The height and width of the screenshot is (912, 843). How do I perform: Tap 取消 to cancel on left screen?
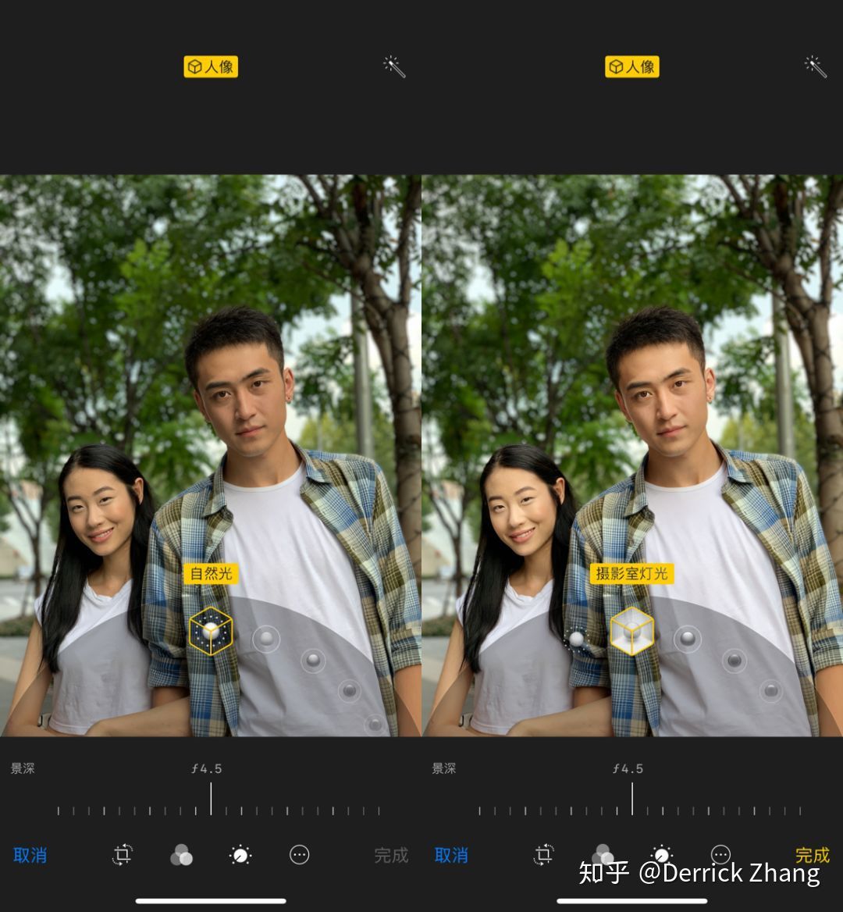point(30,855)
